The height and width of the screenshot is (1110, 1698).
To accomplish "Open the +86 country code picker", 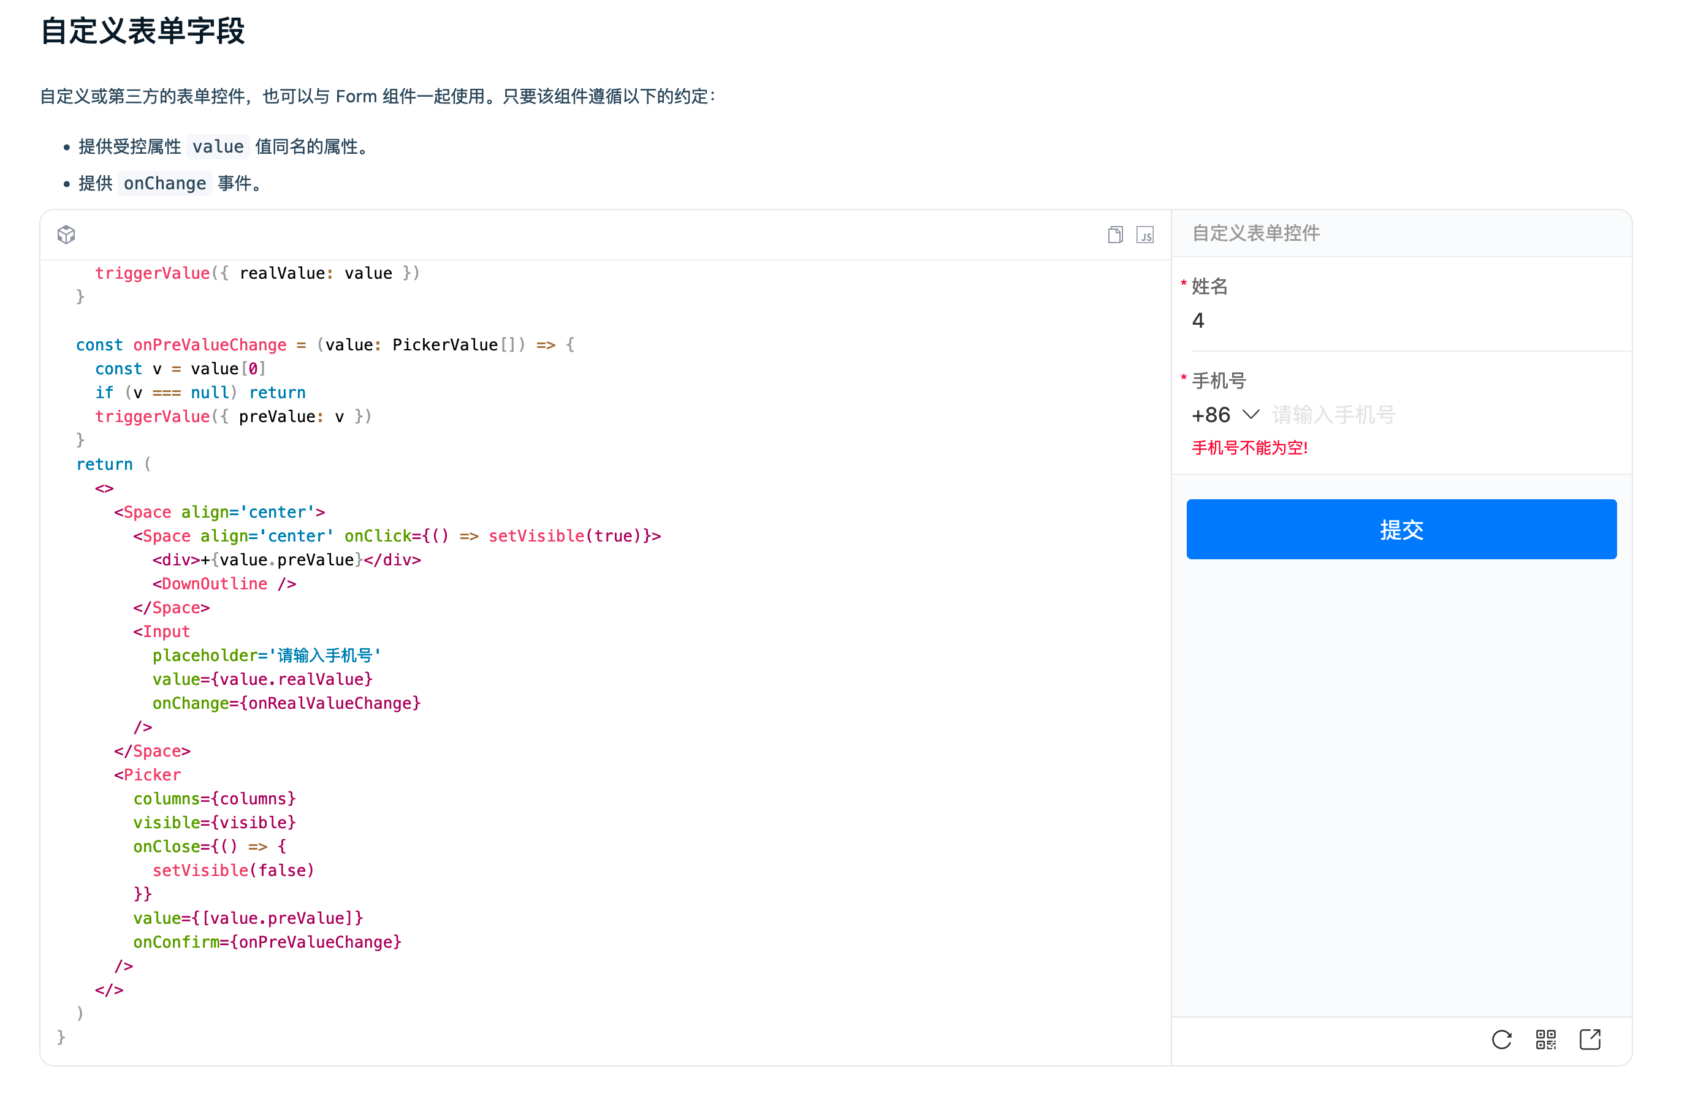I will [1211, 415].
